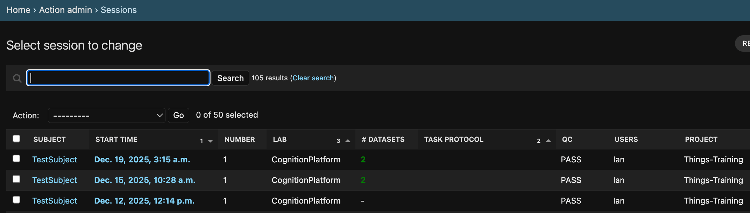Image resolution: width=750 pixels, height=213 pixels.
Task: Sort by Subject column header
Action: point(49,139)
